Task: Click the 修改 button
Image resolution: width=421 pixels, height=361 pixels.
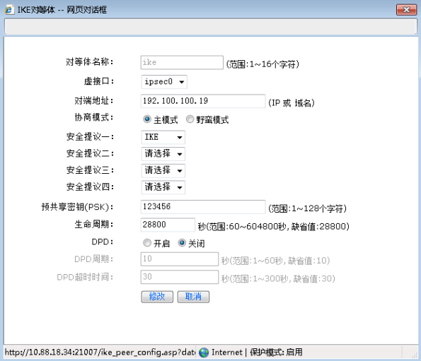Action: pyautogui.click(x=157, y=297)
